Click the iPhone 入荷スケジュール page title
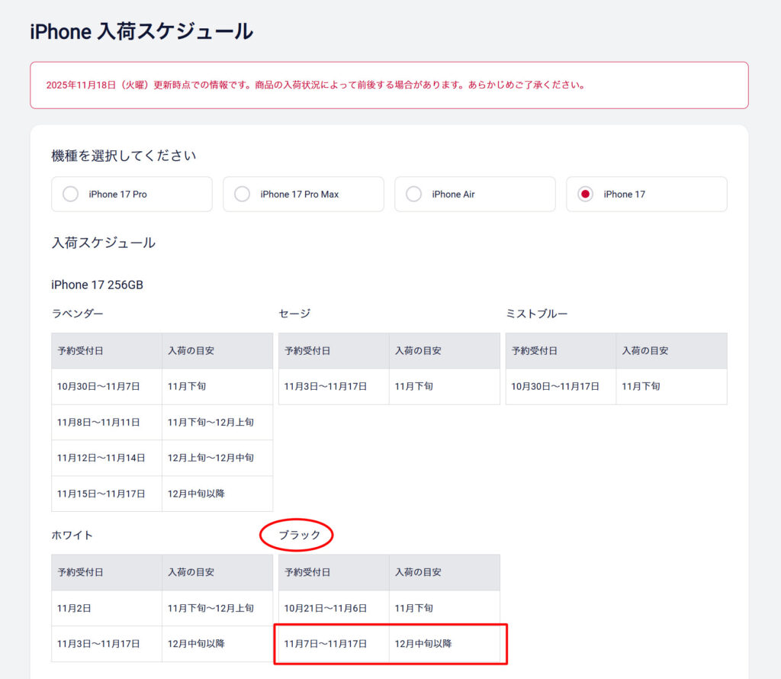Viewport: 781px width, 679px height. (141, 32)
